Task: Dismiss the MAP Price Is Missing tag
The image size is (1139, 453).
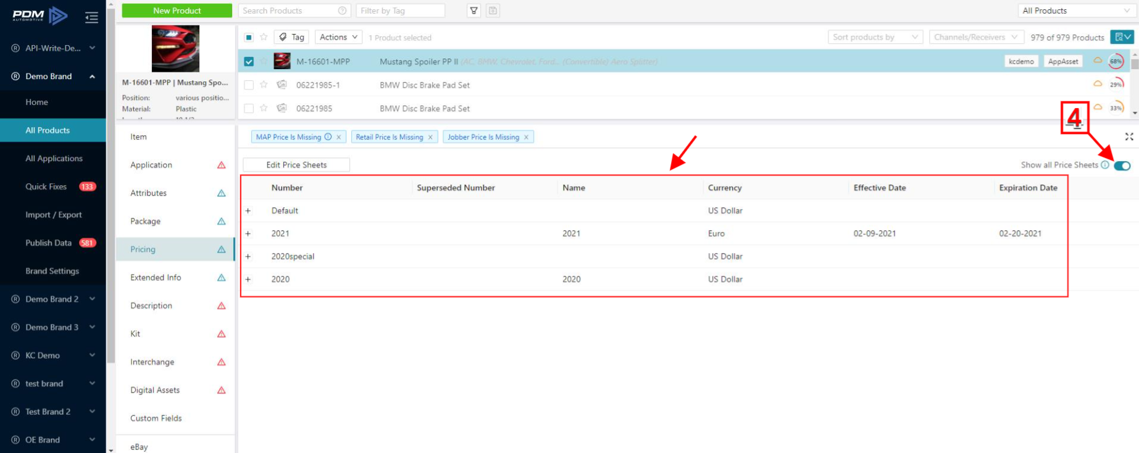Action: click(338, 137)
